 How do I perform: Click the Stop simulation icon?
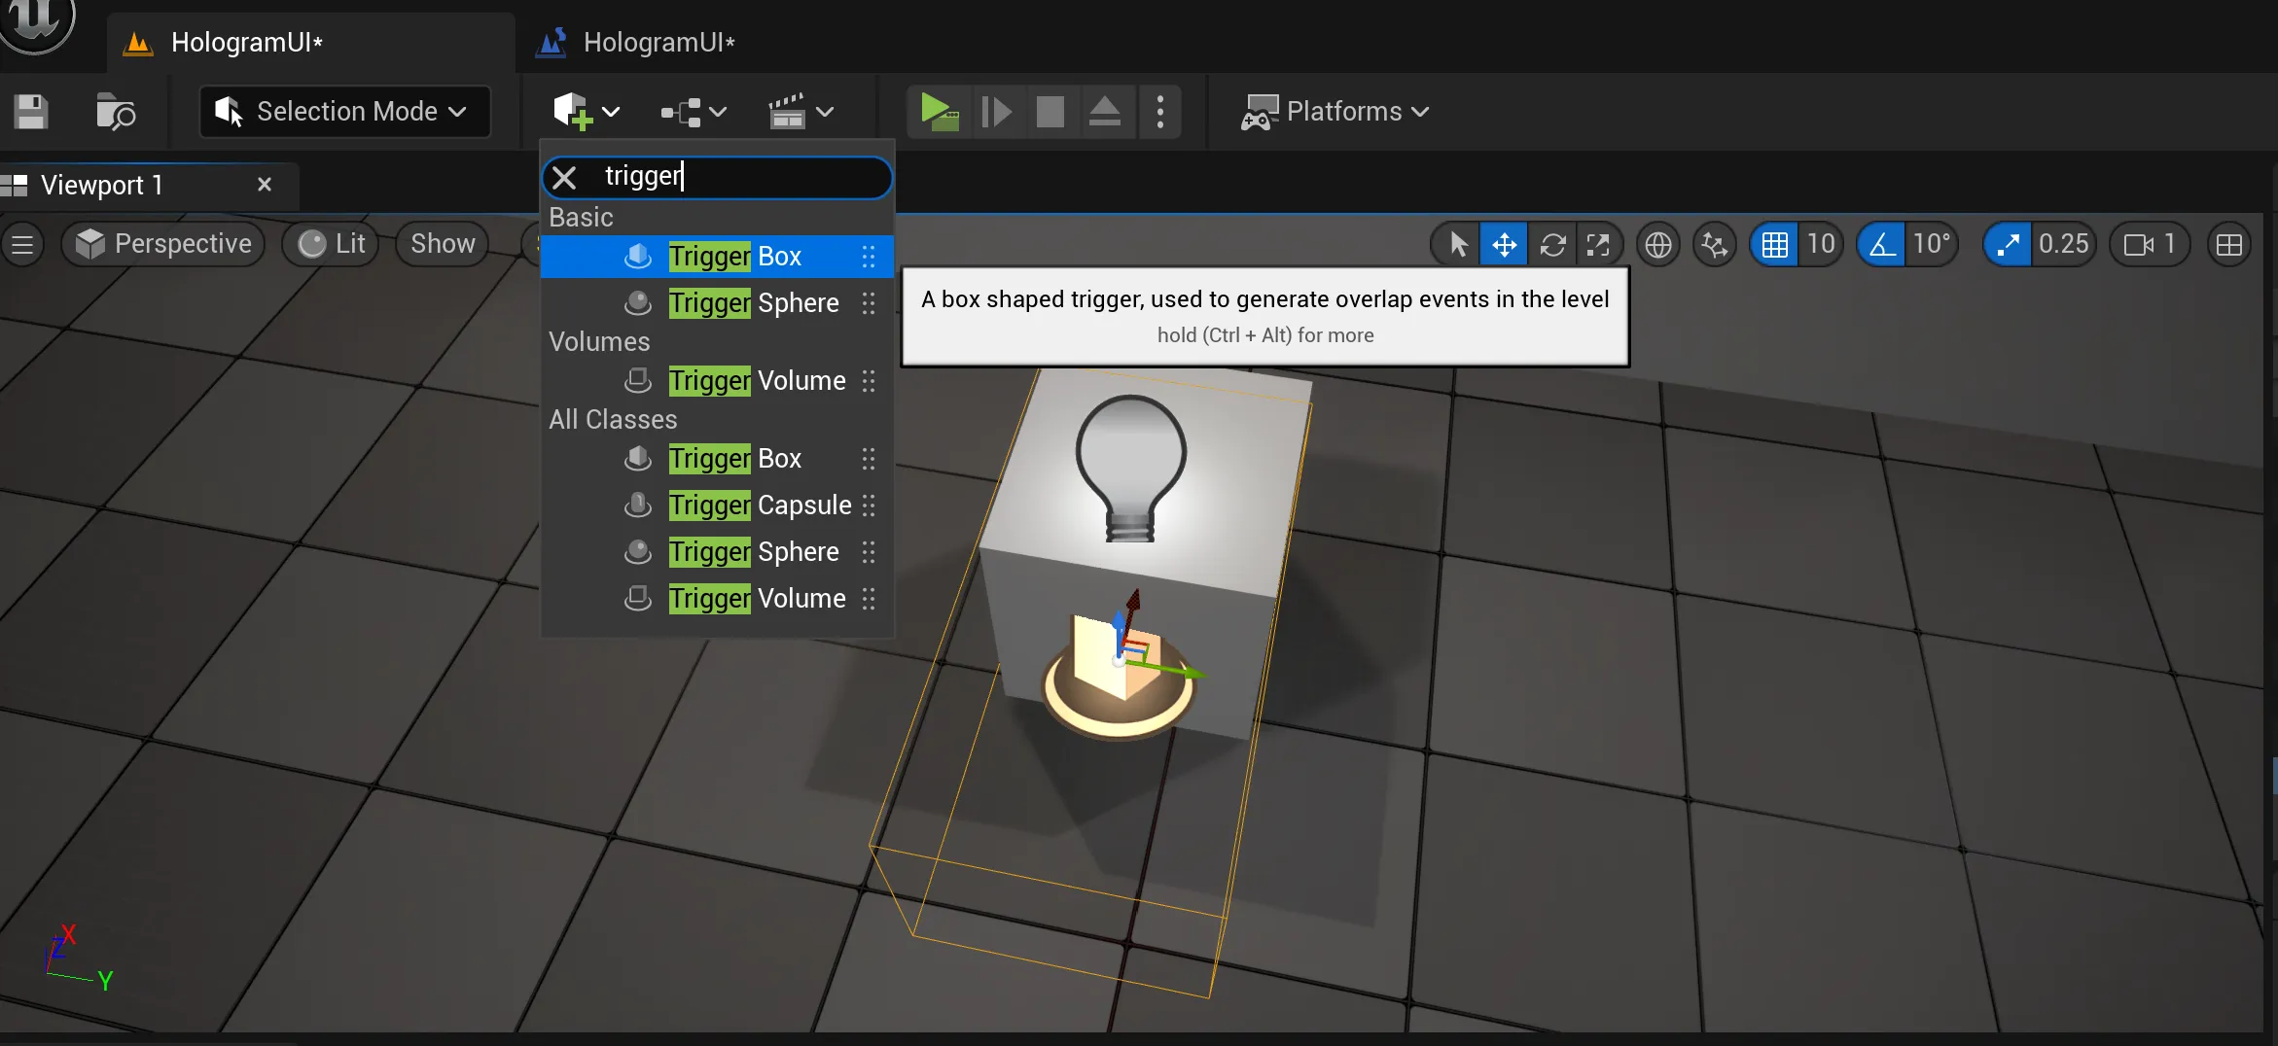click(1050, 112)
